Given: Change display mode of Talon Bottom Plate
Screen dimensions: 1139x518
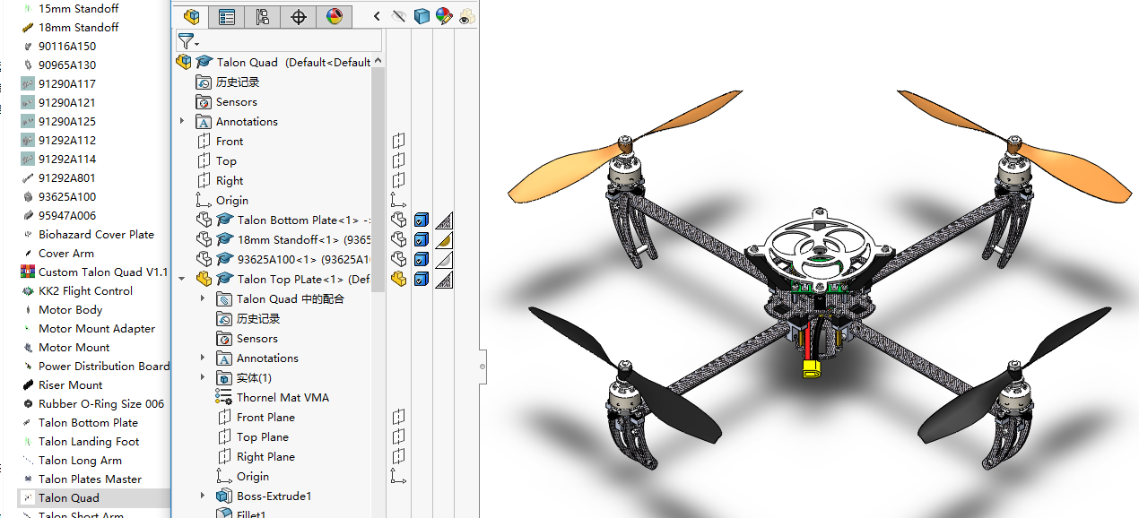Looking at the screenshot, I should [x=422, y=220].
